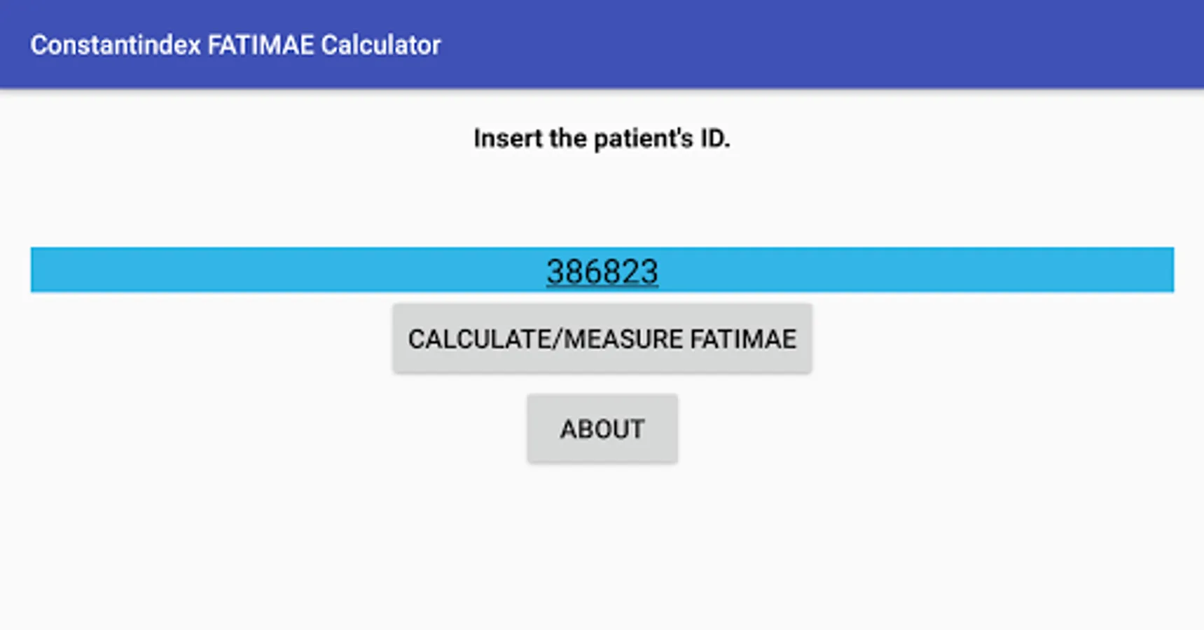Focus the patient ID input field
The height and width of the screenshot is (630, 1204).
tap(602, 270)
